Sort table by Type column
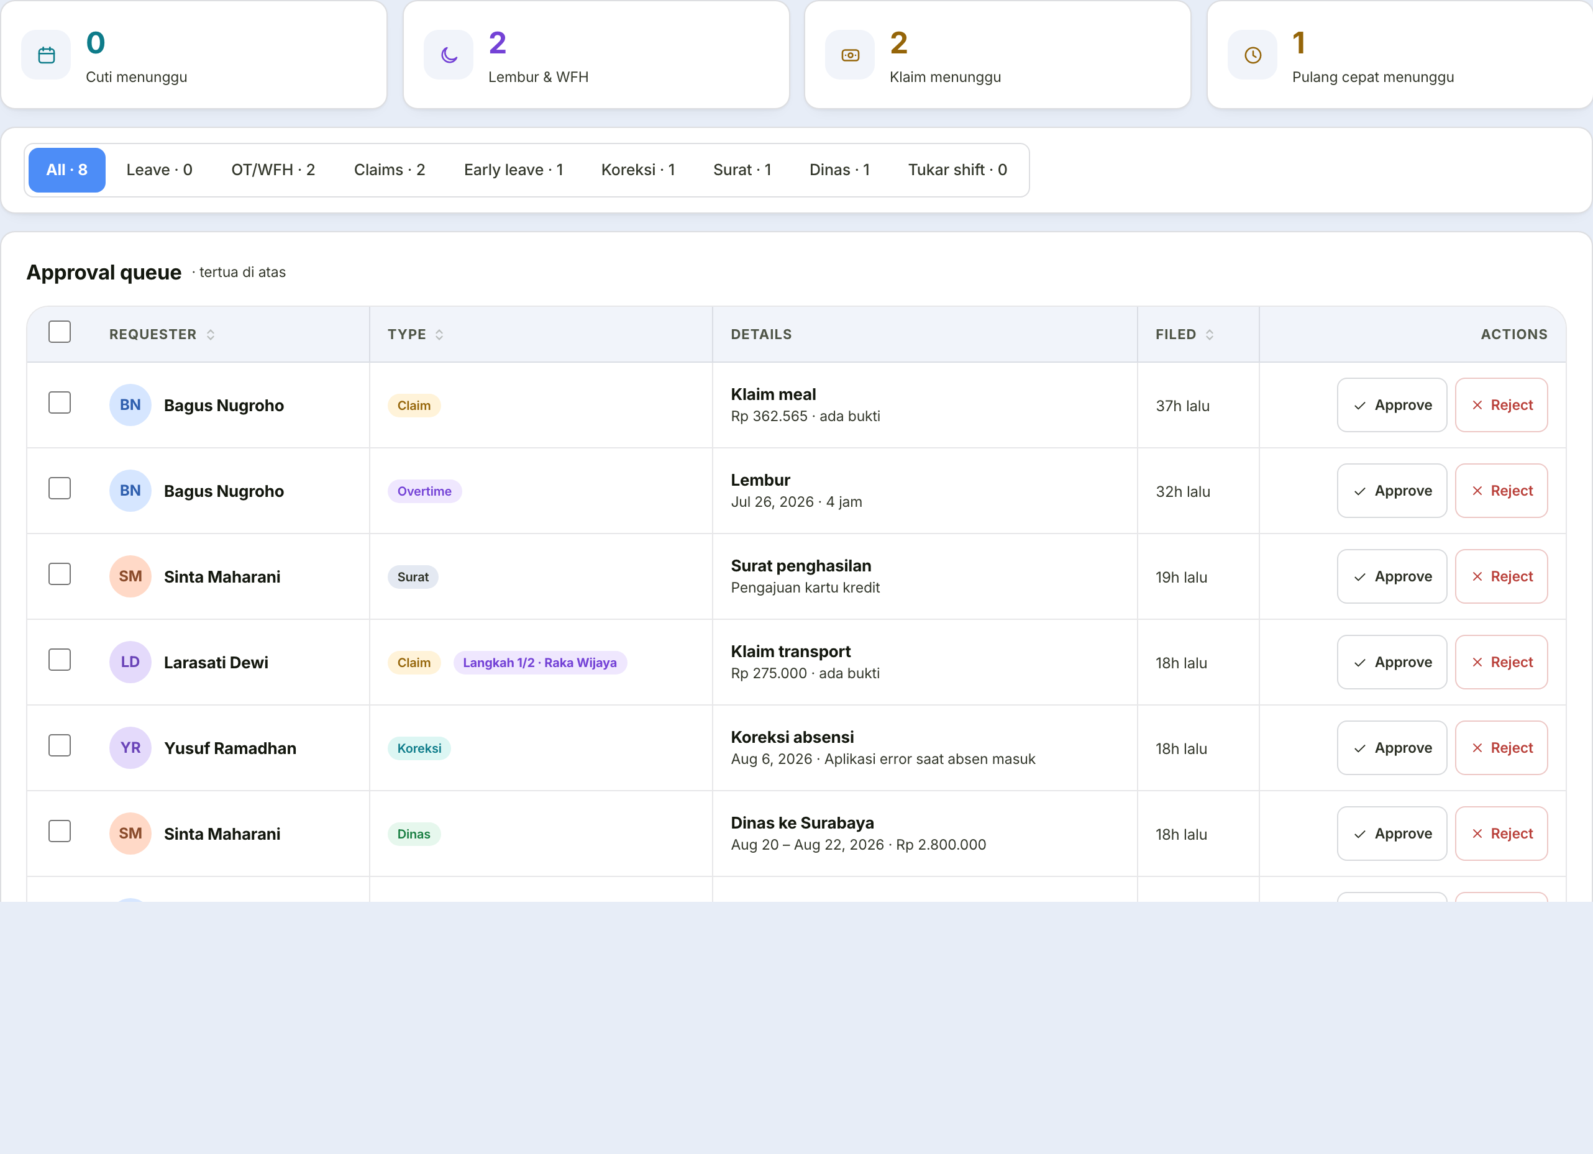Image resolution: width=1593 pixels, height=1154 pixels. click(416, 334)
